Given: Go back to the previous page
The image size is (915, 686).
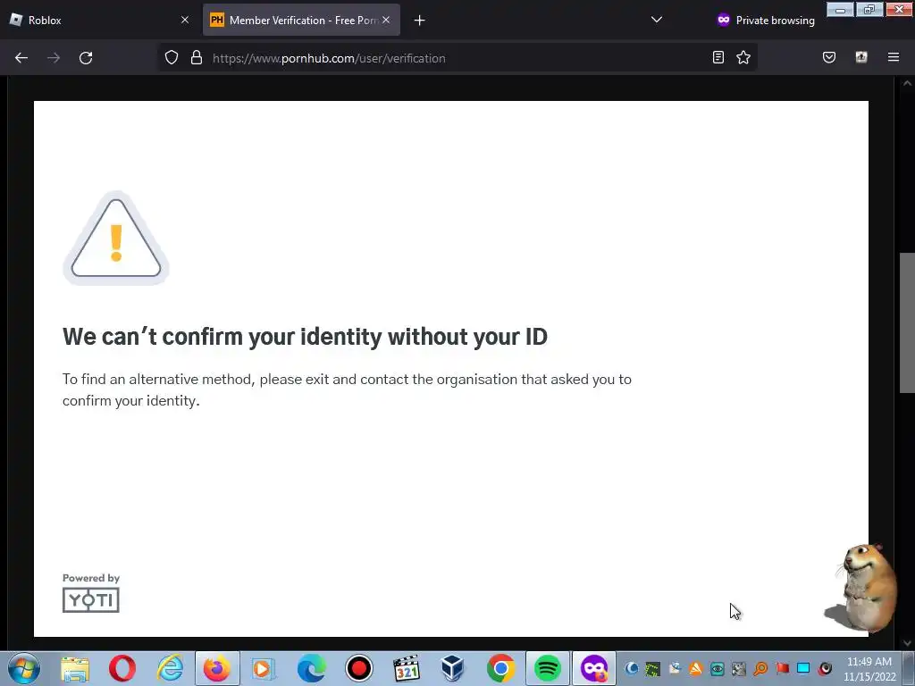Looking at the screenshot, I should tap(21, 58).
